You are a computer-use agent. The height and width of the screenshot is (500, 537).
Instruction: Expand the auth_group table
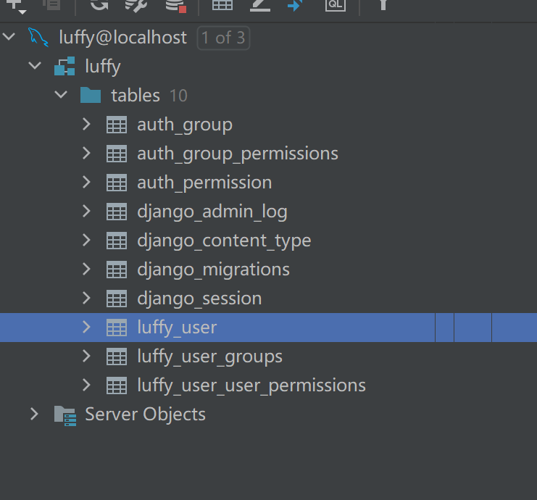pos(87,124)
